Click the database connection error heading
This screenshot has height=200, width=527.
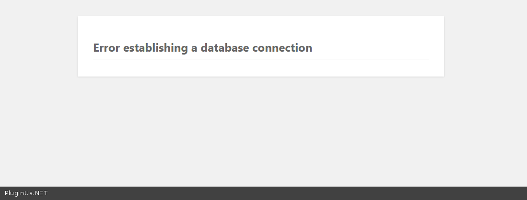202,48
